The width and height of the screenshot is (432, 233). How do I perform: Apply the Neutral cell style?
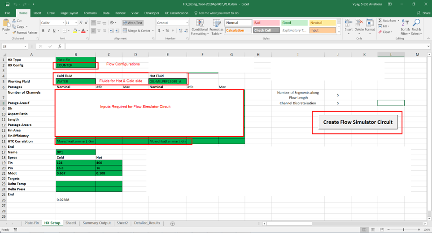323,23
